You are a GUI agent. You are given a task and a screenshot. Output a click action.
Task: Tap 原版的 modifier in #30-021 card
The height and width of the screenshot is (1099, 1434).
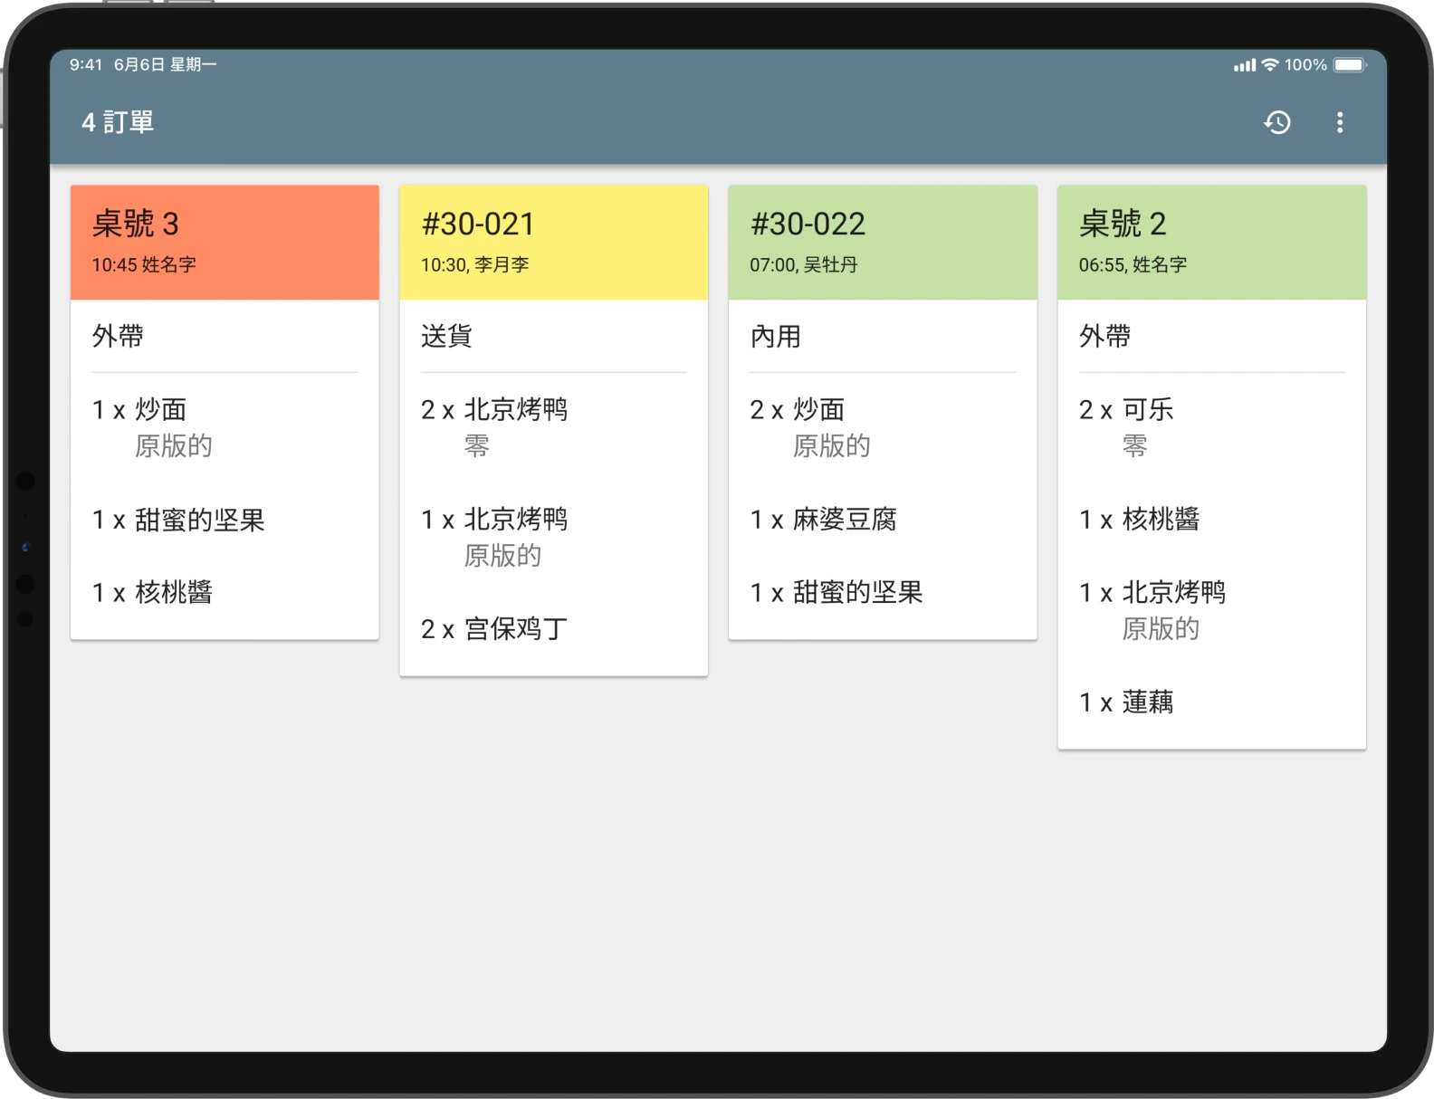(502, 555)
